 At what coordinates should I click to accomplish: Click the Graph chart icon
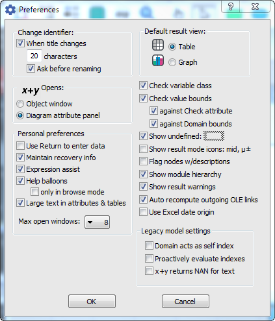[158, 60]
